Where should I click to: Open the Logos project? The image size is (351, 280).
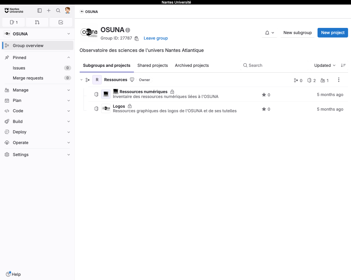(119, 106)
